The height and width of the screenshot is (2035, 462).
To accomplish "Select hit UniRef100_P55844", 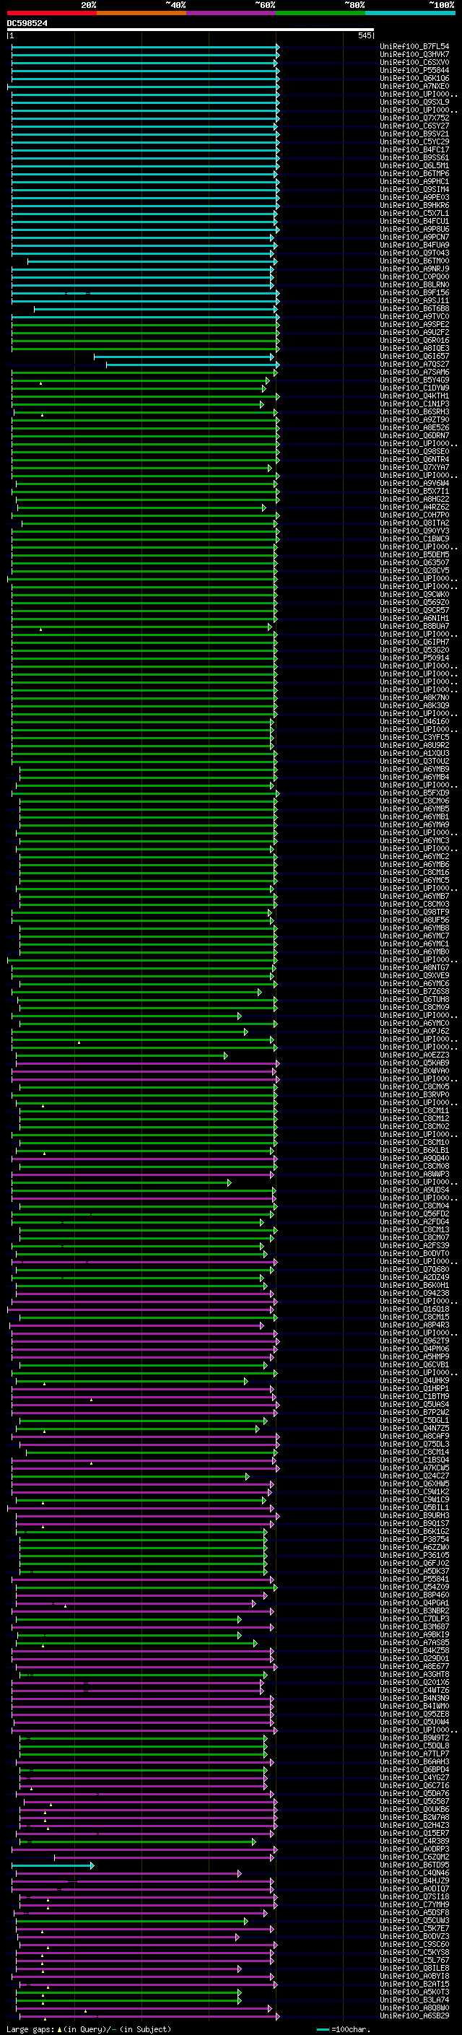I will coord(414,71).
